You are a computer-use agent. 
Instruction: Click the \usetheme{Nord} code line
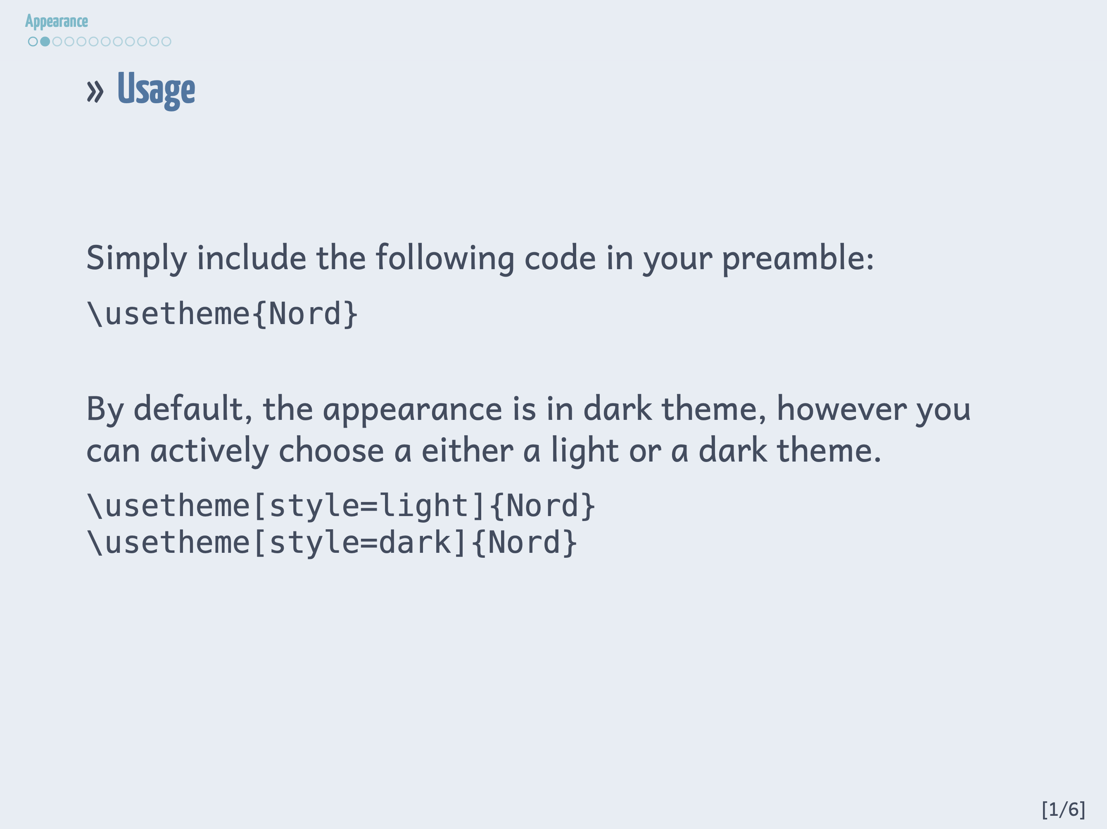[222, 314]
